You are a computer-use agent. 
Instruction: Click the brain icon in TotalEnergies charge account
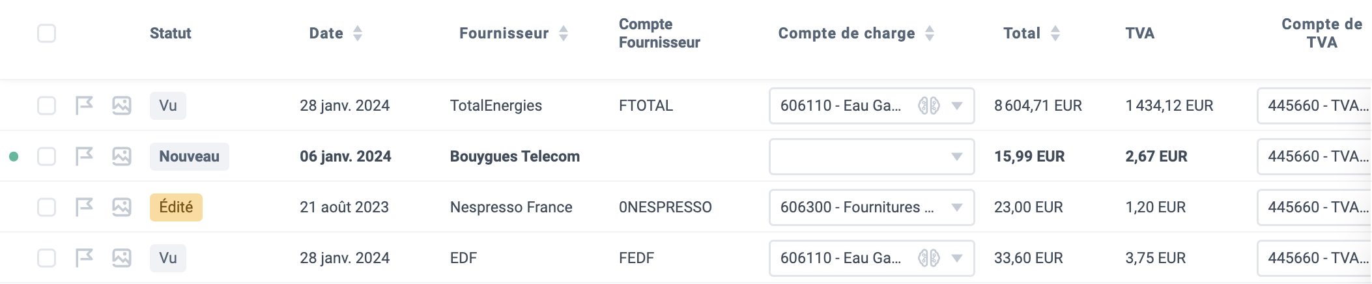(929, 106)
